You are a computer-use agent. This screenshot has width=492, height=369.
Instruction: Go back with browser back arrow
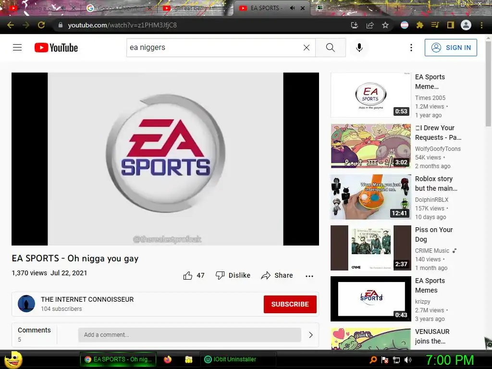(11, 25)
